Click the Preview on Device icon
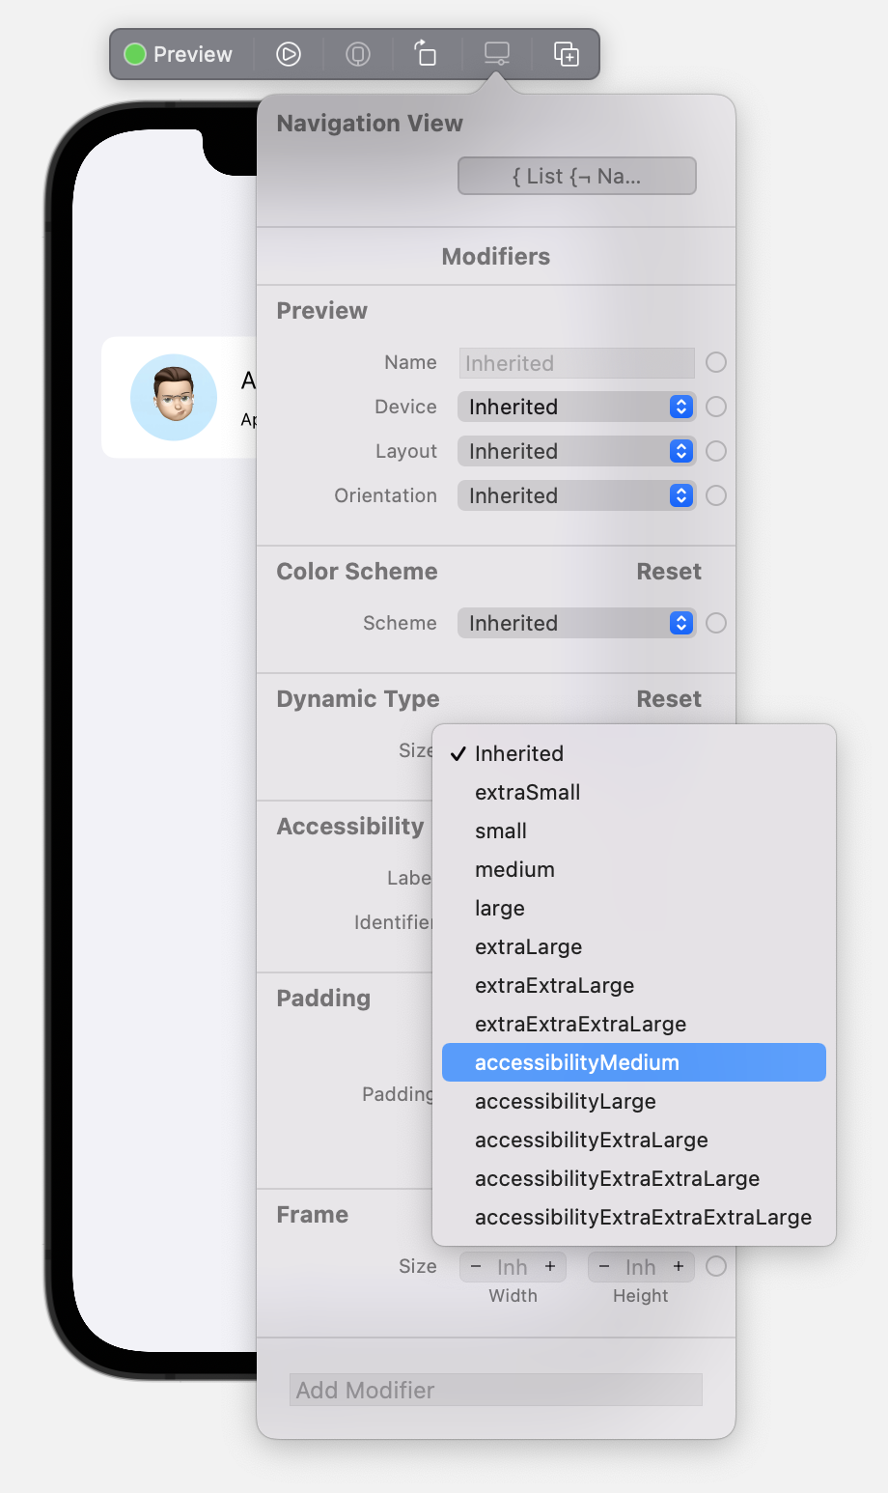The height and width of the screenshot is (1493, 888). point(358,54)
